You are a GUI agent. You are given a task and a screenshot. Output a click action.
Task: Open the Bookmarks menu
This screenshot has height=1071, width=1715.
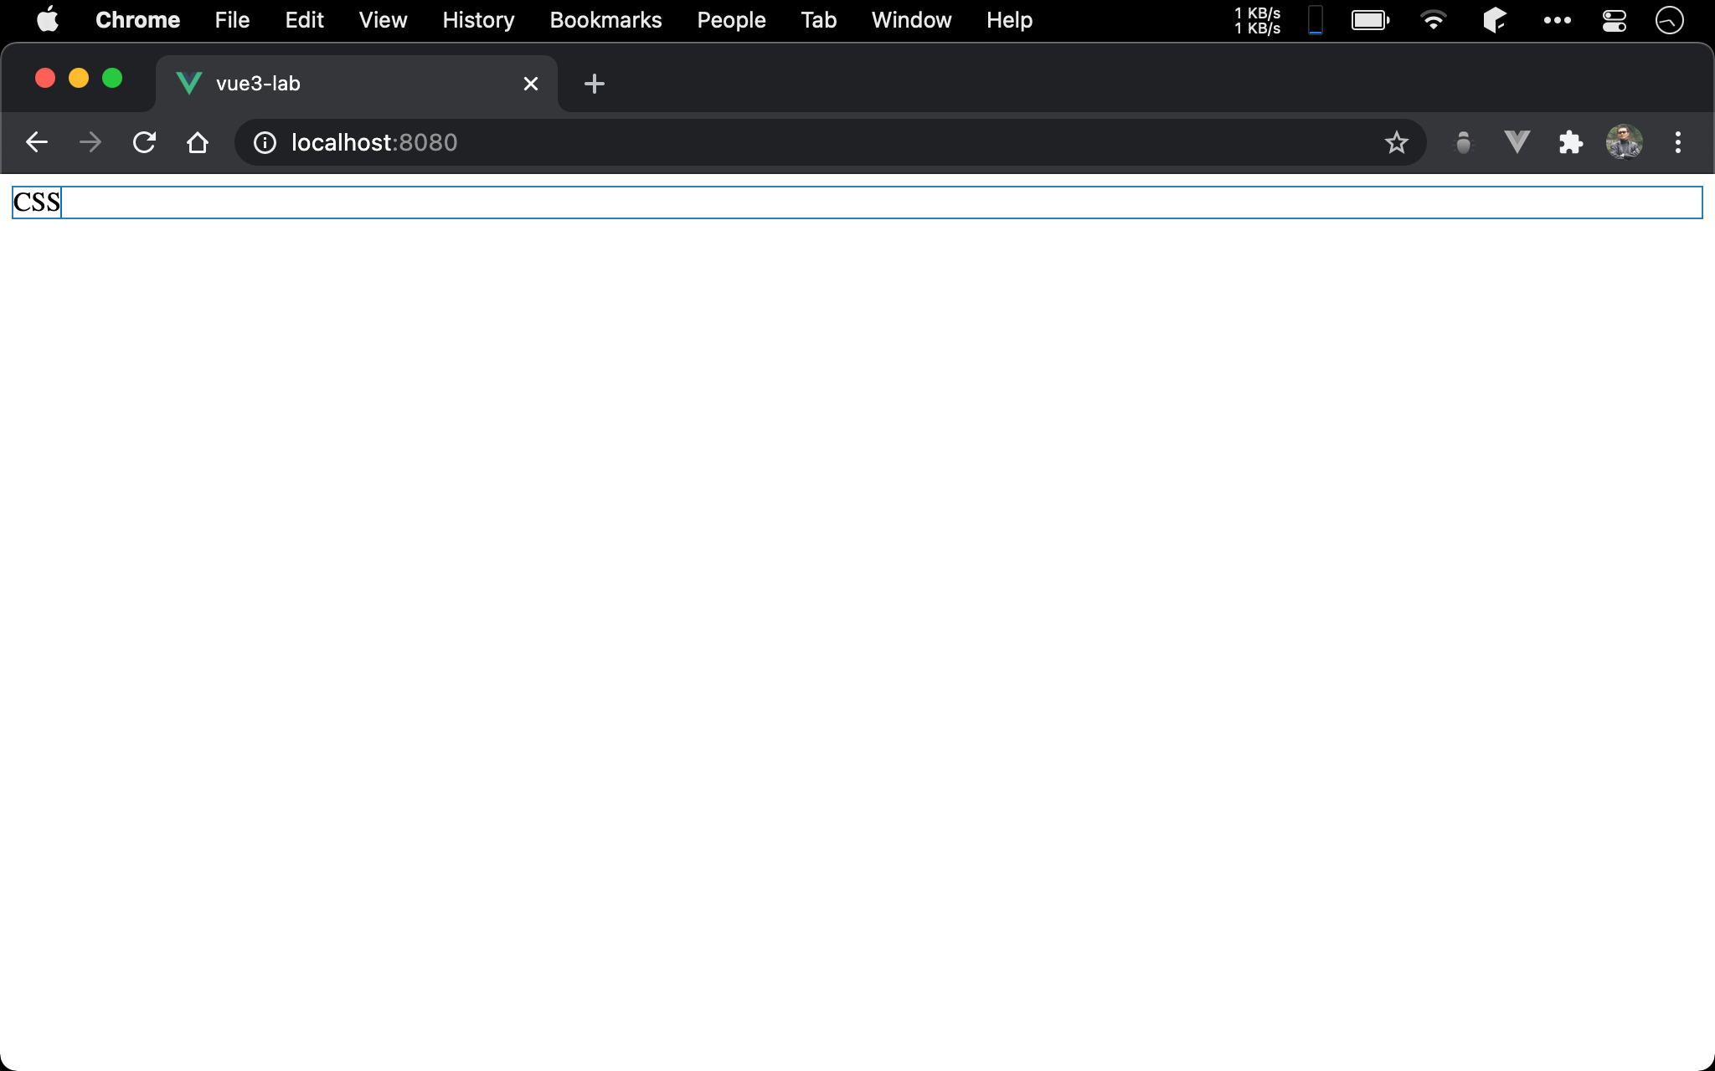point(605,20)
